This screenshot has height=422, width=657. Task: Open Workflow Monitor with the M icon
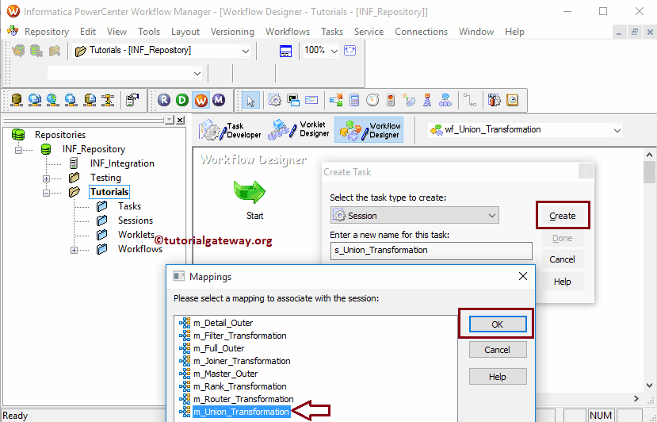[x=219, y=100]
